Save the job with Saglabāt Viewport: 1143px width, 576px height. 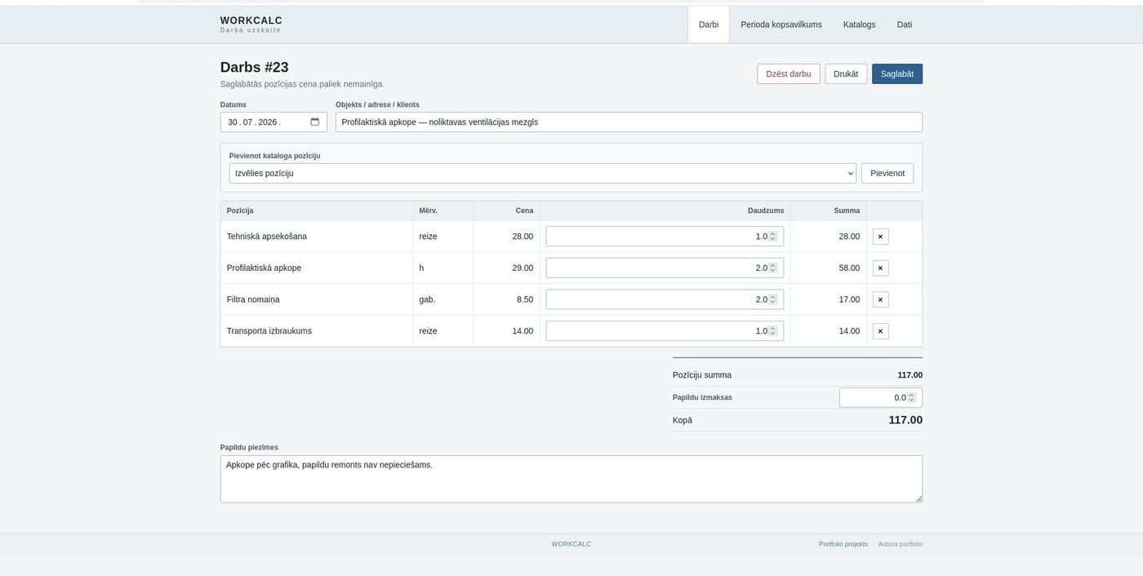click(x=897, y=73)
